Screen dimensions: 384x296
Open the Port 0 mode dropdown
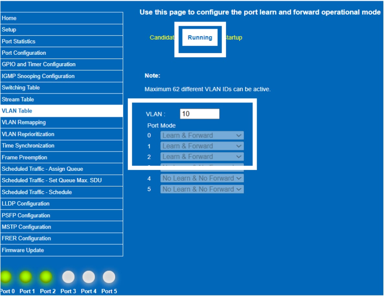[202, 136]
